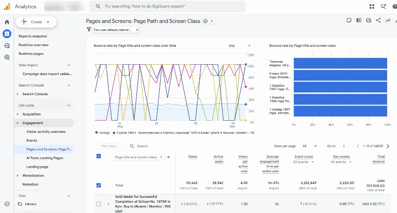
Task: Click the edit comparisons columns icon
Action: coord(359,21)
